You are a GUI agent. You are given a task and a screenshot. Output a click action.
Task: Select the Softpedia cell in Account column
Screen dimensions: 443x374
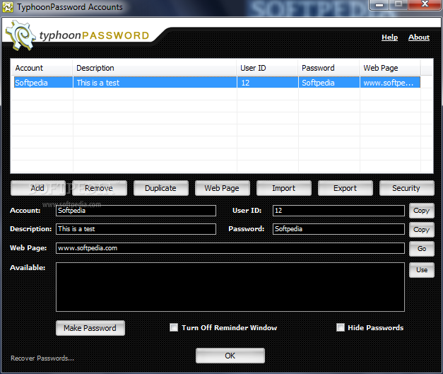[43, 83]
